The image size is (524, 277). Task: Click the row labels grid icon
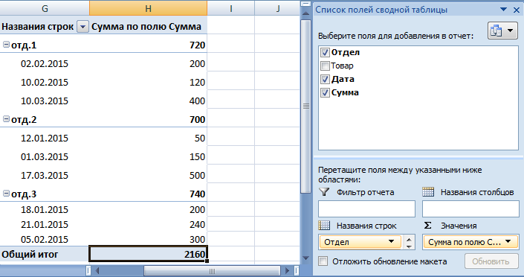click(x=324, y=226)
